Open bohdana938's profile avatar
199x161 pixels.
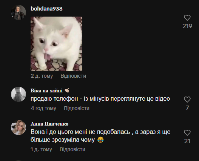coord(19,12)
